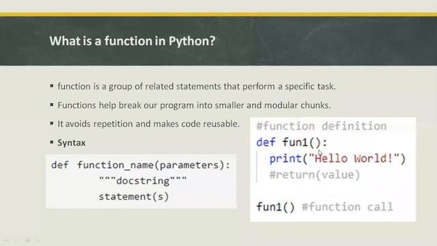Click the bold "Syntax" bullet
437x246 pixels.
click(71, 143)
